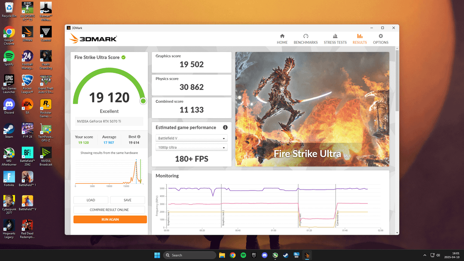
Task: Open Steam from the taskbar
Action: (286, 255)
